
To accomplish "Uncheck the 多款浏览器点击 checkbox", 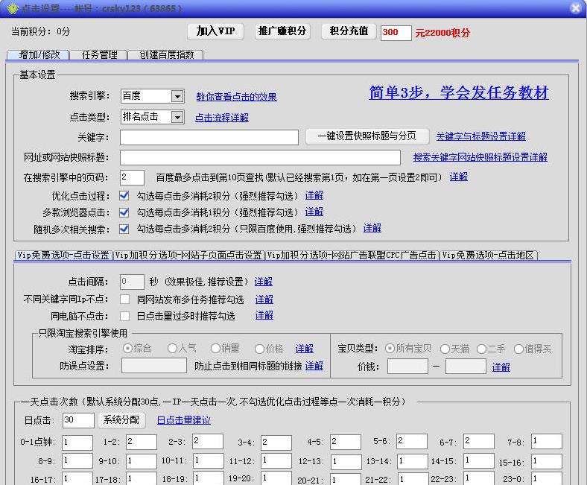I will tap(124, 212).
